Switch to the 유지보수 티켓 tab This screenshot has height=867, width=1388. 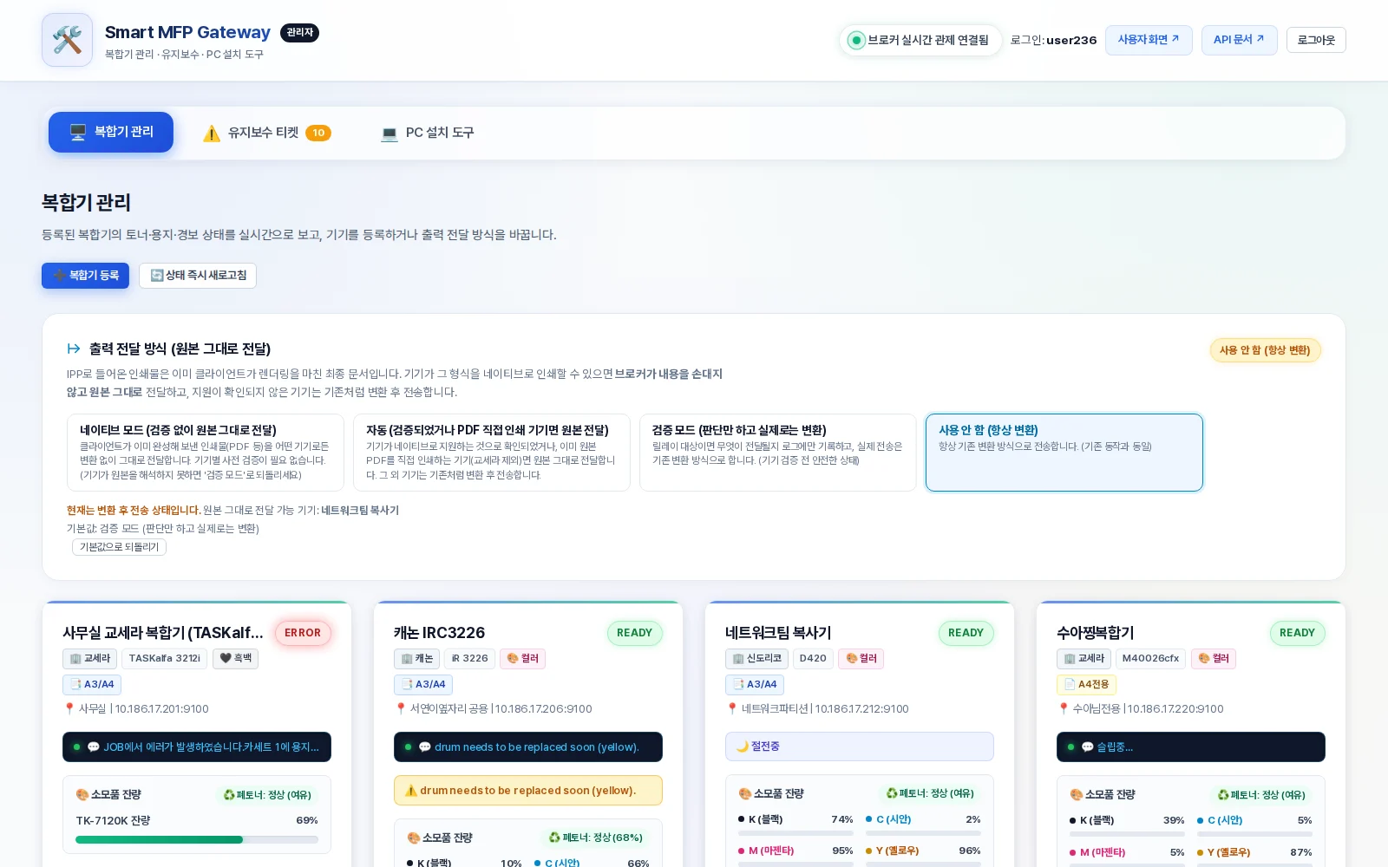point(267,133)
